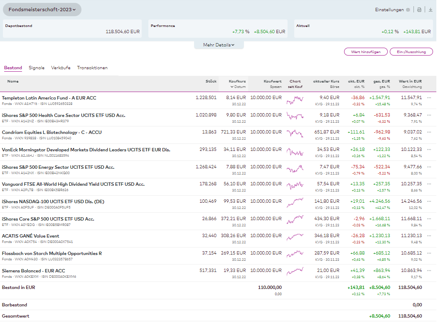The height and width of the screenshot is (330, 438).
Task: Expand the Mehr Details section
Action: tap(219, 45)
